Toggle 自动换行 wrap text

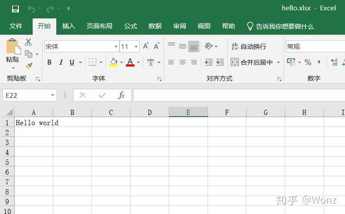coord(248,46)
